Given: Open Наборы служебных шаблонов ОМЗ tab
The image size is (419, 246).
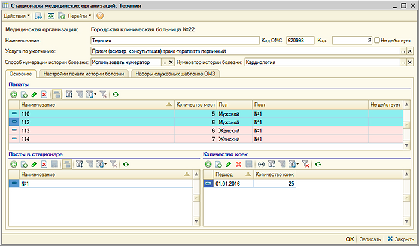Looking at the screenshot, I should 175,74.
